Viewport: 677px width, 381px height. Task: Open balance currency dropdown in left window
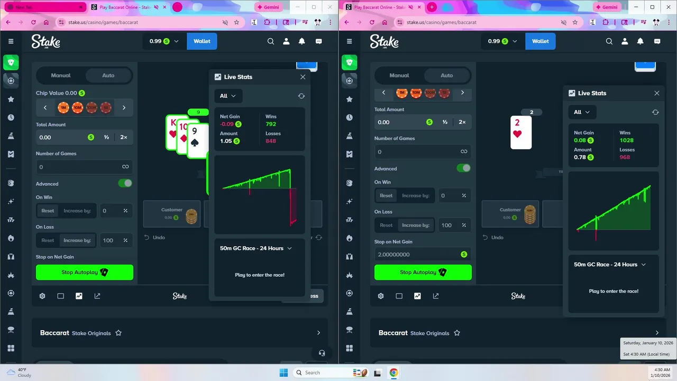tap(164, 41)
